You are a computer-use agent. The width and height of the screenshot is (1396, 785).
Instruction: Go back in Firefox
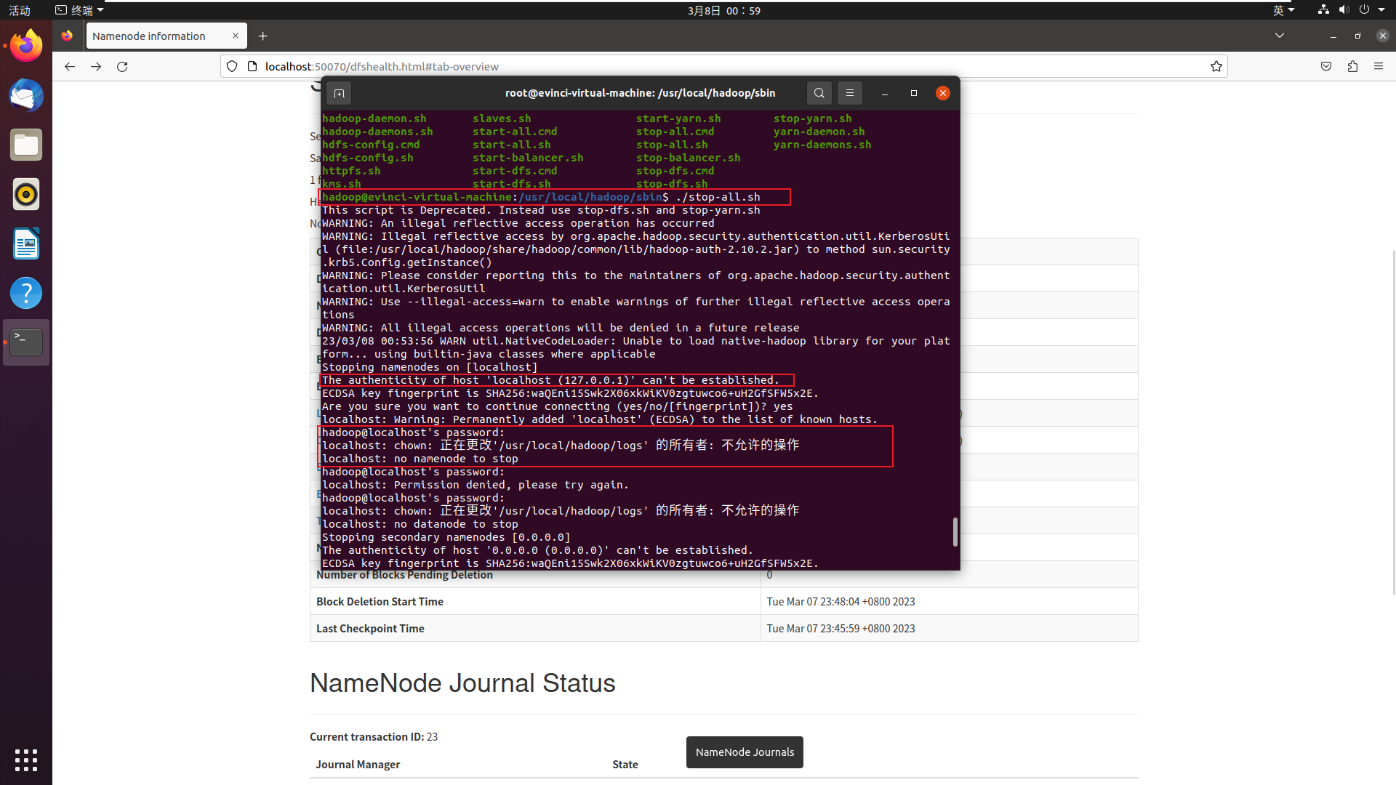(69, 66)
